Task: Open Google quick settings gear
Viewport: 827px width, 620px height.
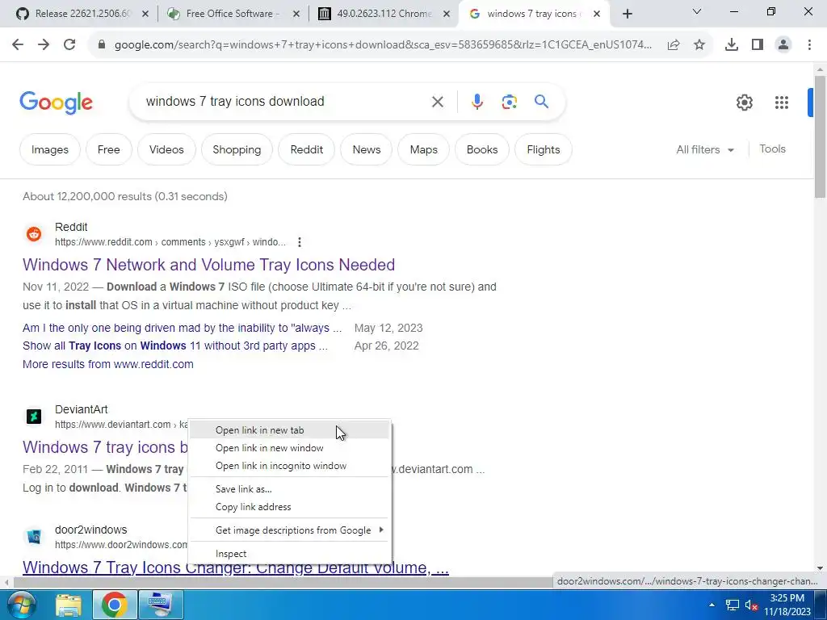Action: tap(745, 103)
